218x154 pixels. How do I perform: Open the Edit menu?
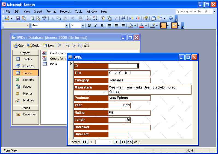(x=17, y=12)
